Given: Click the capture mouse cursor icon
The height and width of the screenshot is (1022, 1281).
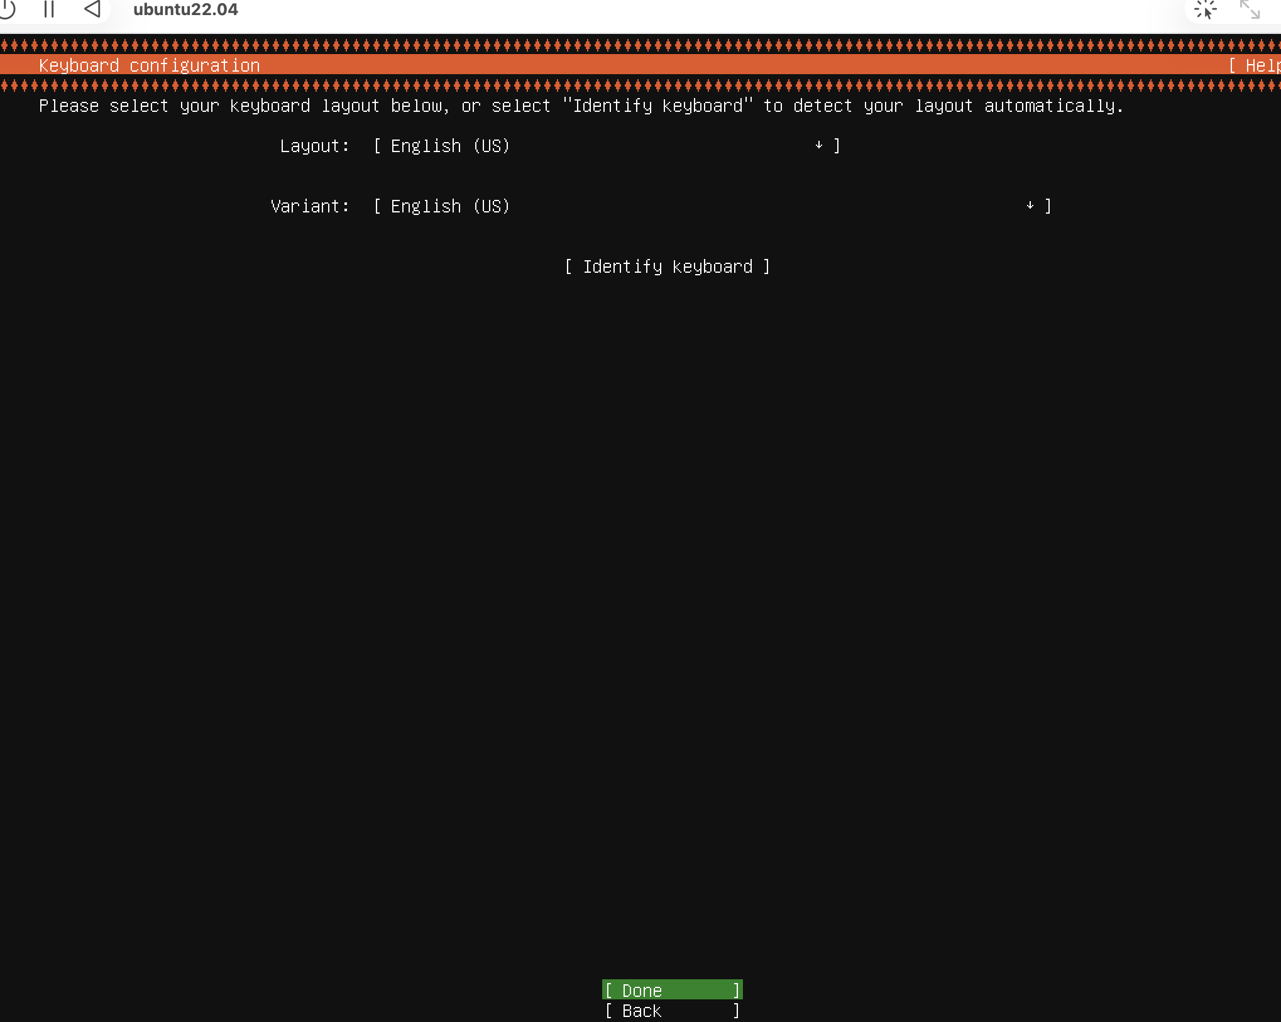Looking at the screenshot, I should tap(1205, 9).
